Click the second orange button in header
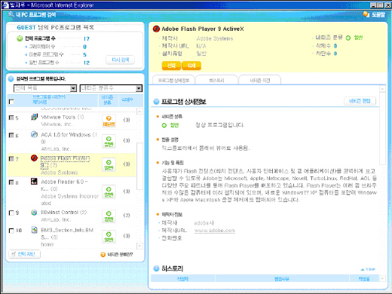 (191, 66)
